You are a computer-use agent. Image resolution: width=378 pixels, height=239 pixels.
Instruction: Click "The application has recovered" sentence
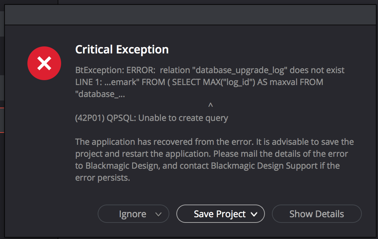coord(164,142)
